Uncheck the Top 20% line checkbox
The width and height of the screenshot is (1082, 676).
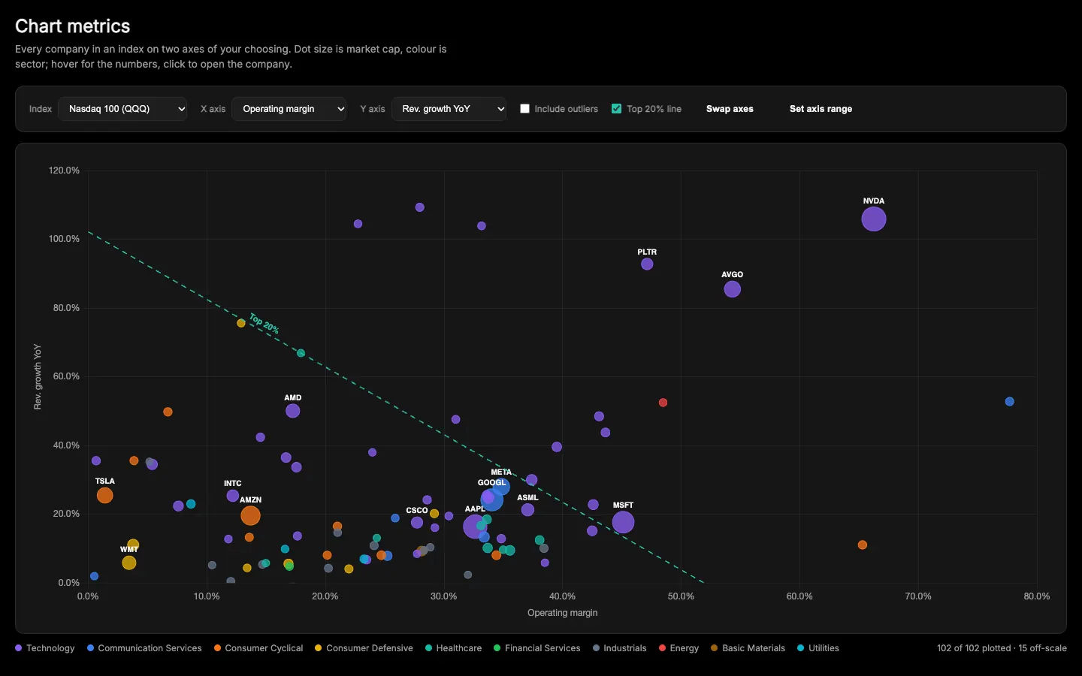click(617, 109)
